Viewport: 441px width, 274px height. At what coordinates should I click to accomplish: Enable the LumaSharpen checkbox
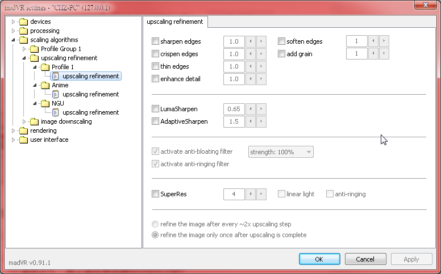click(x=155, y=109)
